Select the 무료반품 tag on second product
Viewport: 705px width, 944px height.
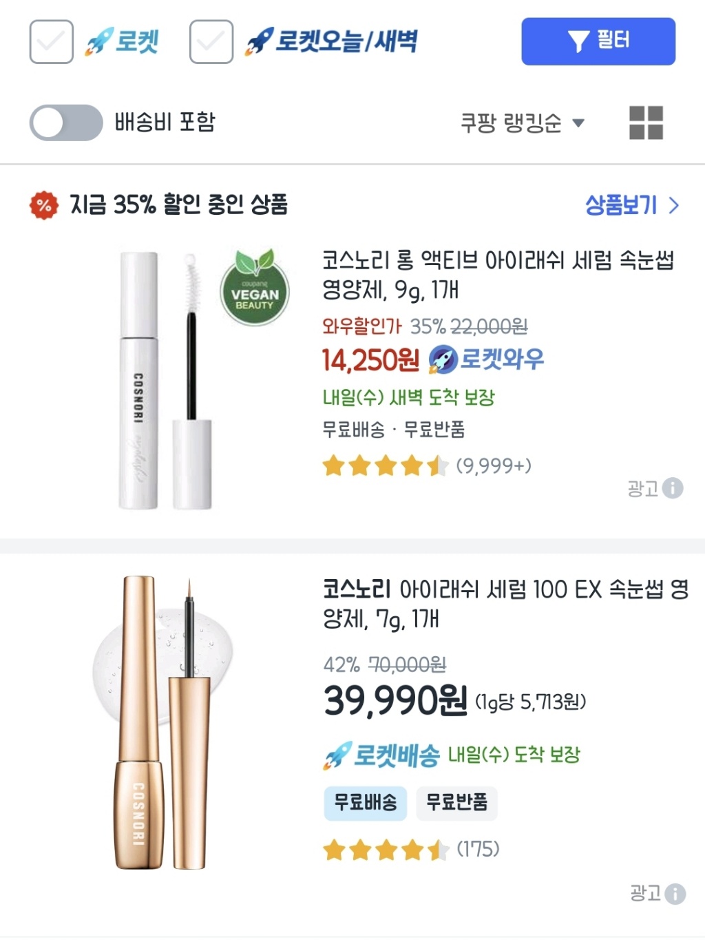[x=456, y=802]
